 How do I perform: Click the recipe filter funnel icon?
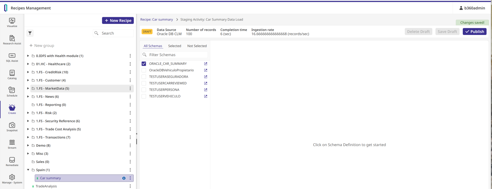pos(30,33)
